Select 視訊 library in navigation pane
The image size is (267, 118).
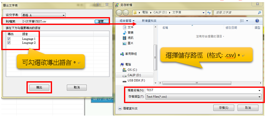[x=129, y=38]
